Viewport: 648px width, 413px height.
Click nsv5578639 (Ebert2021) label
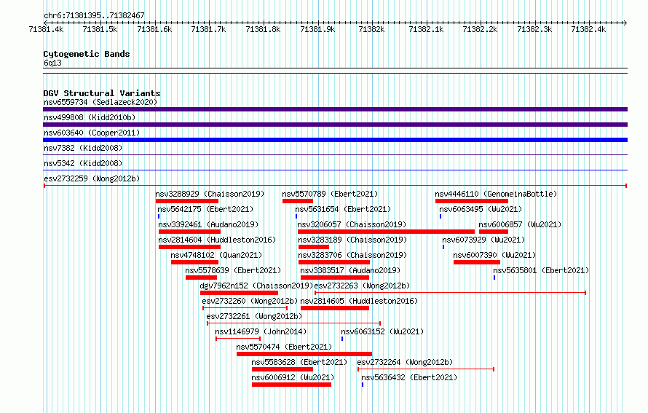[233, 270]
